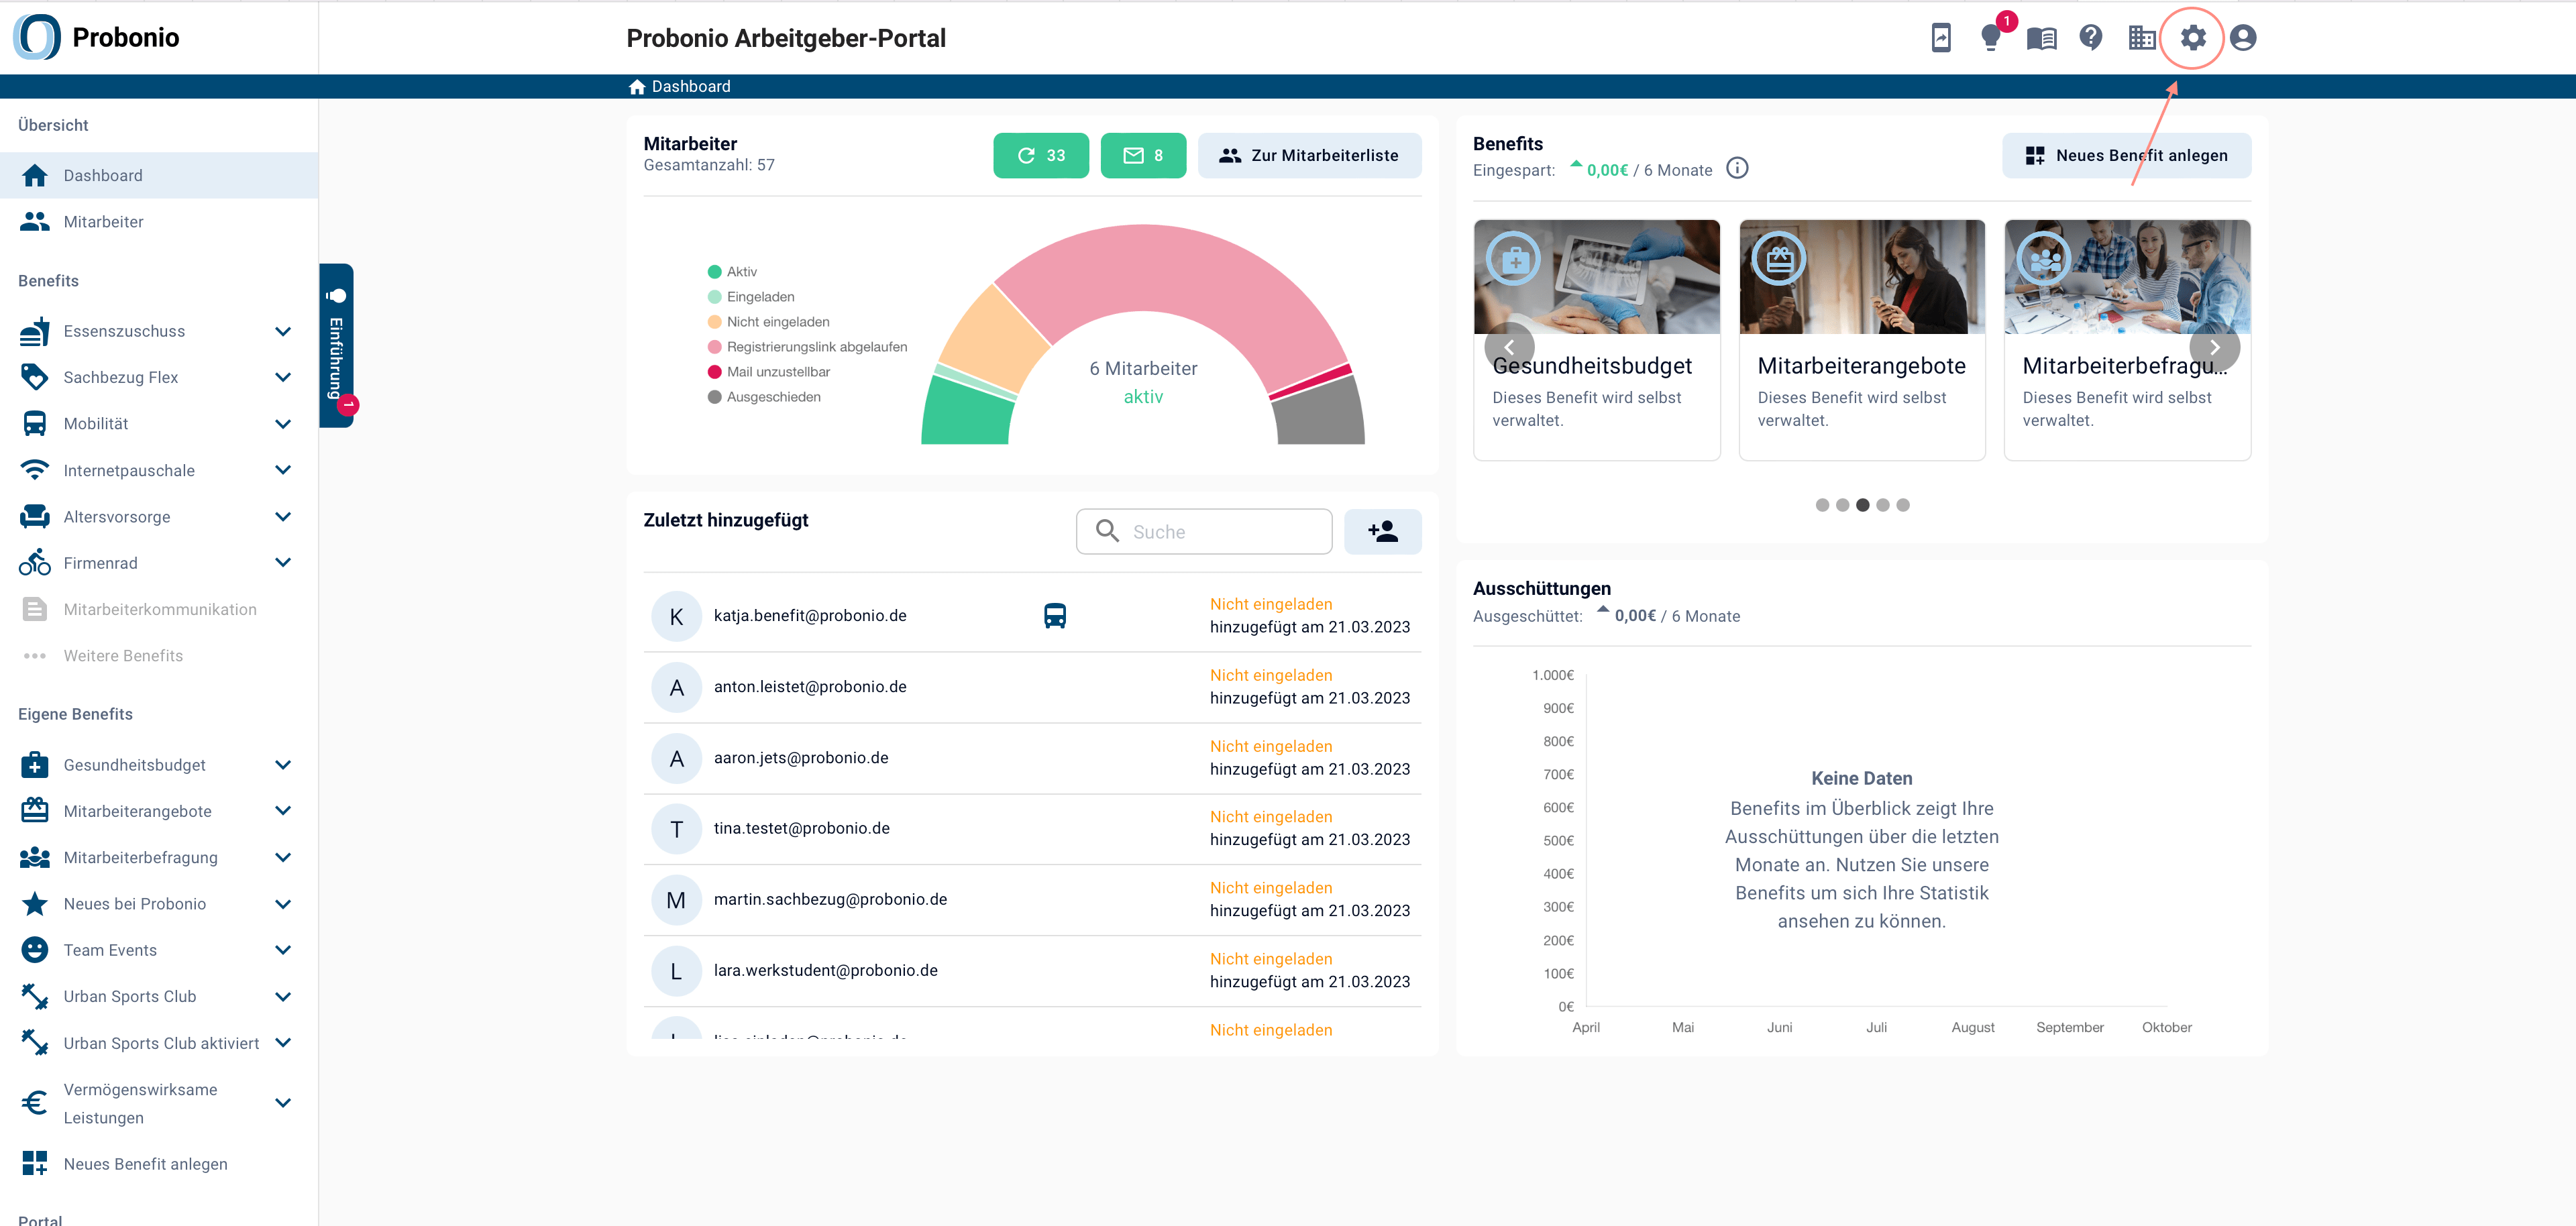The height and width of the screenshot is (1226, 2576).
Task: Click the info icon next to Eingespart
Action: point(1738,169)
